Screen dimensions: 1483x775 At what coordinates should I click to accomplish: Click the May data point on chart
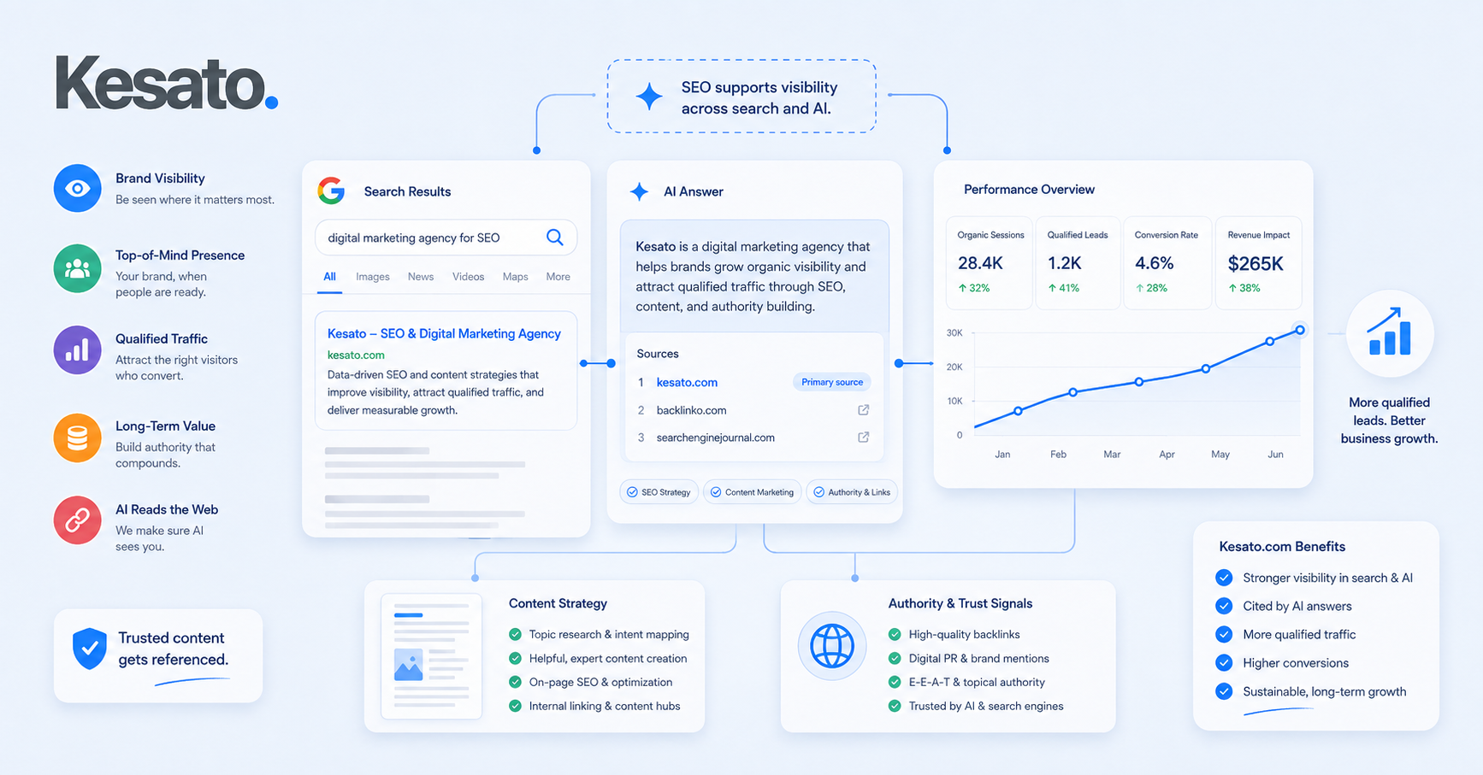click(1270, 341)
